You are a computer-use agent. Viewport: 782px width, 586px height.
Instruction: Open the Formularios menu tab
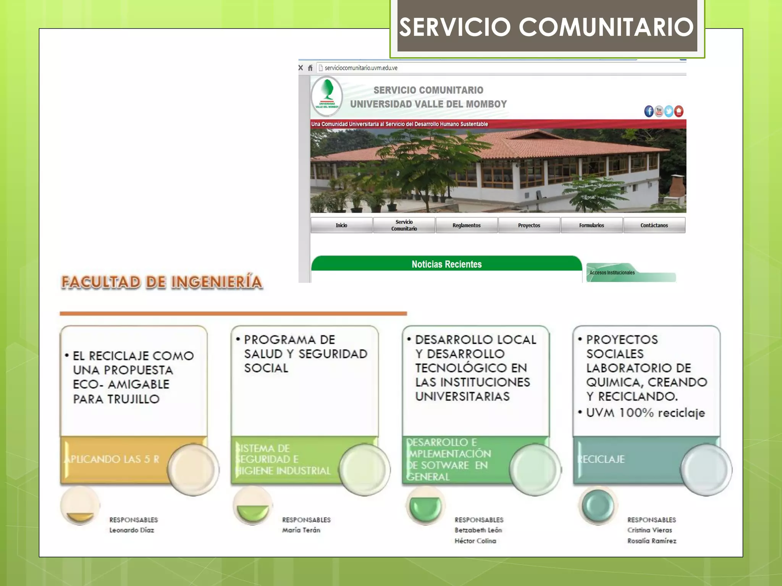591,225
